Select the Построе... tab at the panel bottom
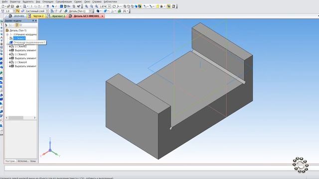This screenshot has height=179, width=319. point(10,161)
